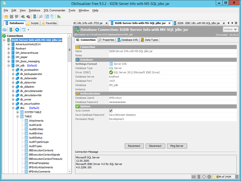Select the AuditEntries table in the tree
Viewport: 241px width, 181px height.
[x=36, y=133]
